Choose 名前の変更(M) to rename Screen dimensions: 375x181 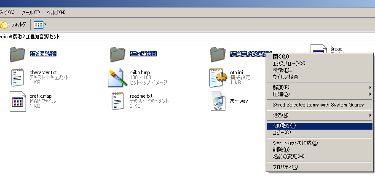pos(319,157)
